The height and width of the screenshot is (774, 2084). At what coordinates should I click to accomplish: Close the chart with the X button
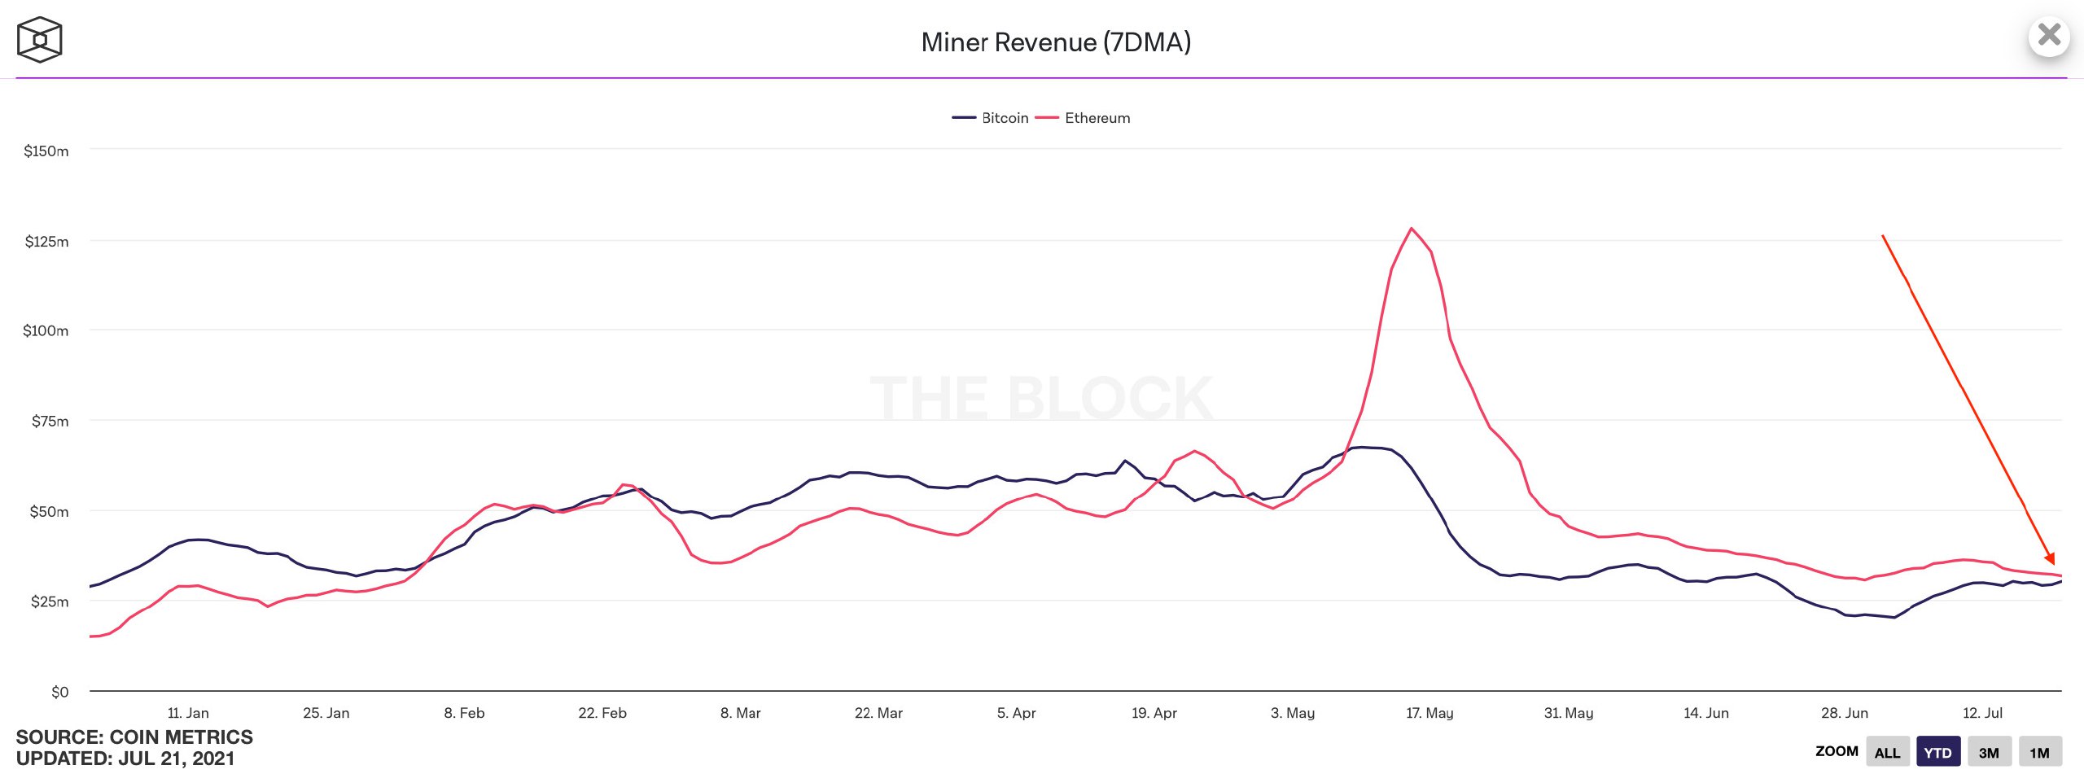click(2049, 36)
